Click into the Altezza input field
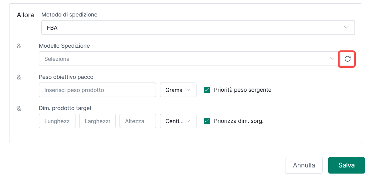The height and width of the screenshot is (176, 375). click(138, 121)
